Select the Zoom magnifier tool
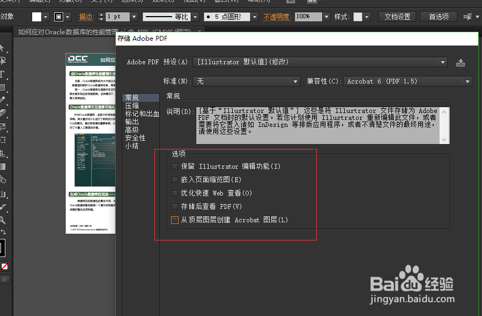Screen dimensions: 482x316 click(x=3, y=220)
